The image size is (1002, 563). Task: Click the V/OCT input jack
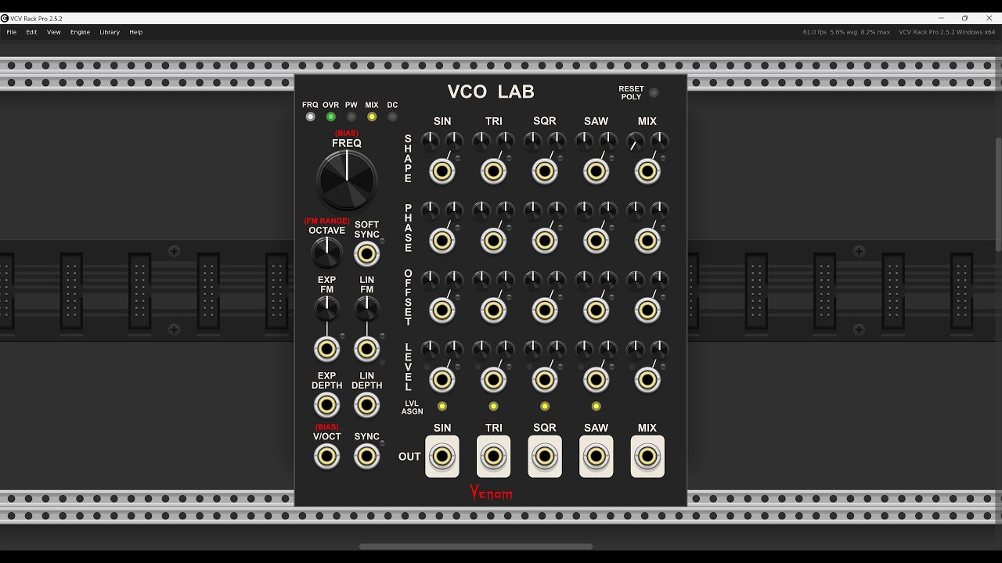point(326,457)
